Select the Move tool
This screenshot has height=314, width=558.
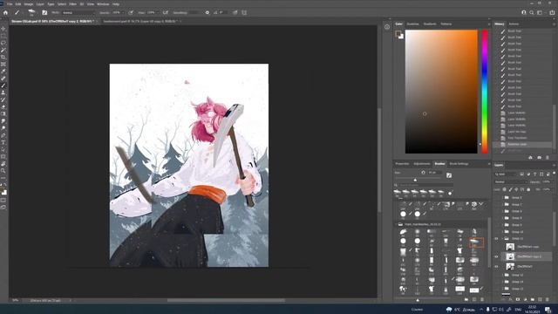click(x=3, y=29)
